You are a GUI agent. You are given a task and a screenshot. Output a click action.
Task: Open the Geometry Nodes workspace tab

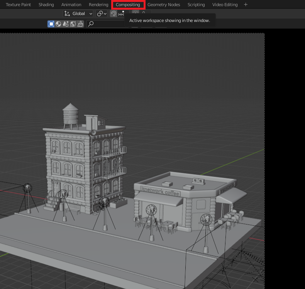(x=164, y=5)
